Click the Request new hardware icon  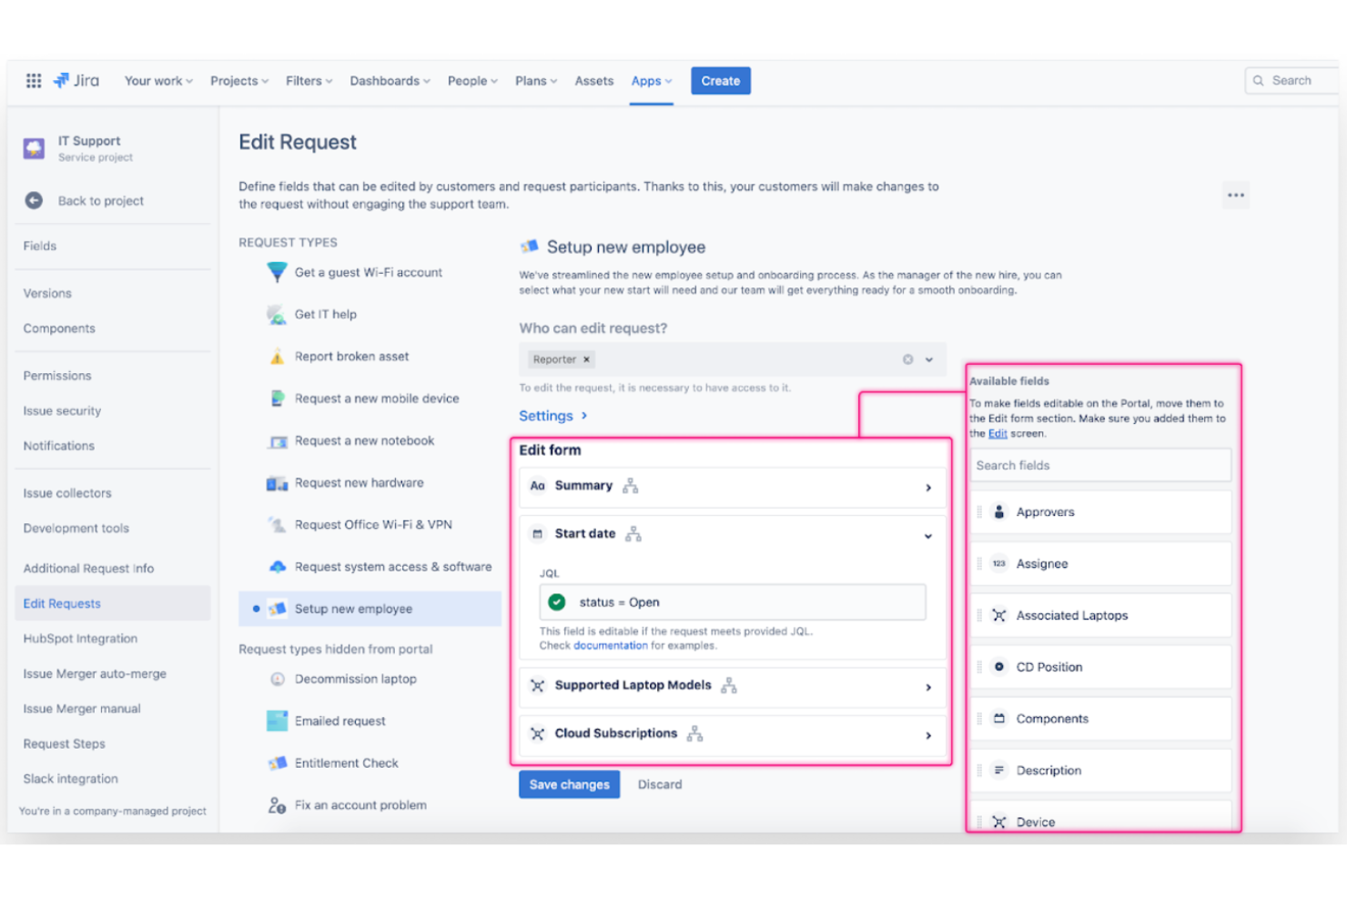276,482
